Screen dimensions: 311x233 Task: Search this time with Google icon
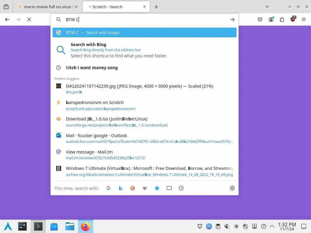(x=108, y=188)
